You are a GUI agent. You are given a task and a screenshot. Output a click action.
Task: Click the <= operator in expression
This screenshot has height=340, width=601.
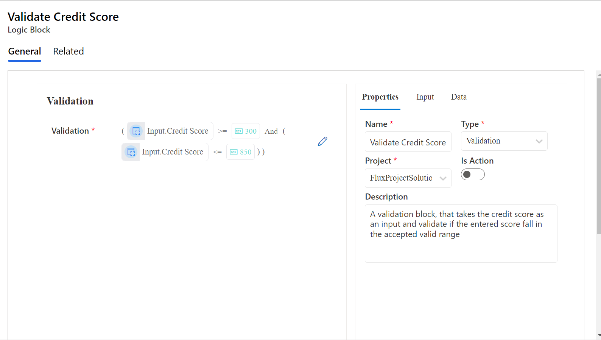click(217, 152)
